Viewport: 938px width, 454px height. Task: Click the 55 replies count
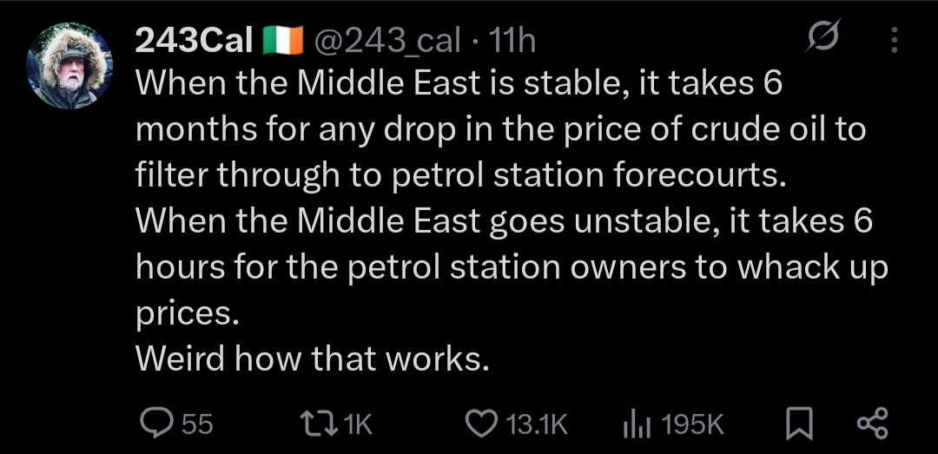pyautogui.click(x=197, y=424)
